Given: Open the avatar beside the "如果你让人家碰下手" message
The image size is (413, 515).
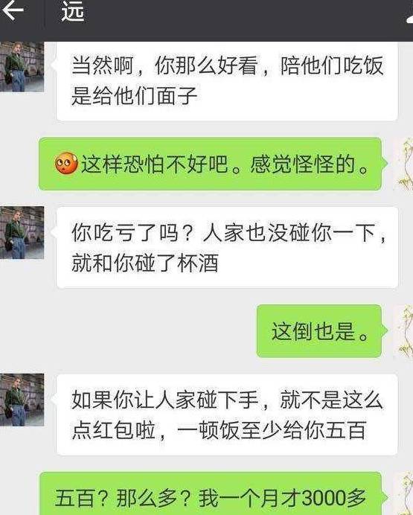Looking at the screenshot, I should (x=22, y=400).
